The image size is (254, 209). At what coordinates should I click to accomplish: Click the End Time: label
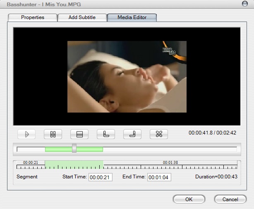[x=134, y=177]
